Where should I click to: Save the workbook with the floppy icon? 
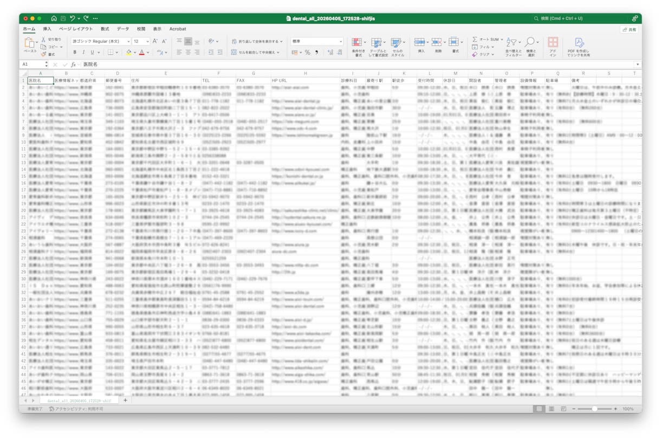click(63, 18)
